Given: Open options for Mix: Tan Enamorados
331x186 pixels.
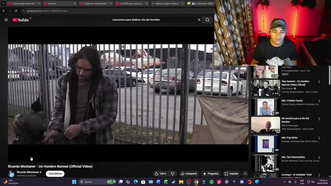Looking at the screenshot, I should (x=319, y=158).
